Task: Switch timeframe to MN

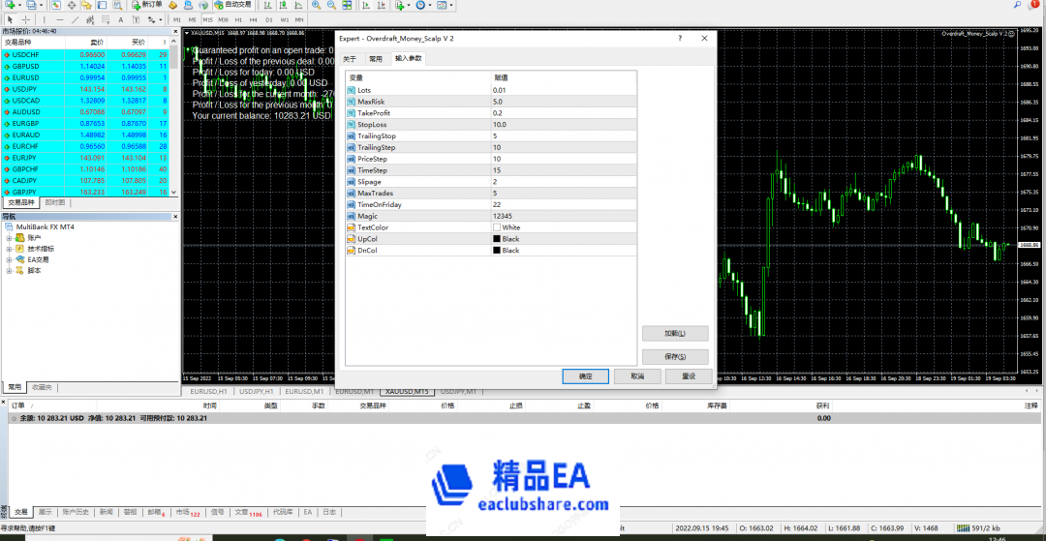Action: coord(299,20)
